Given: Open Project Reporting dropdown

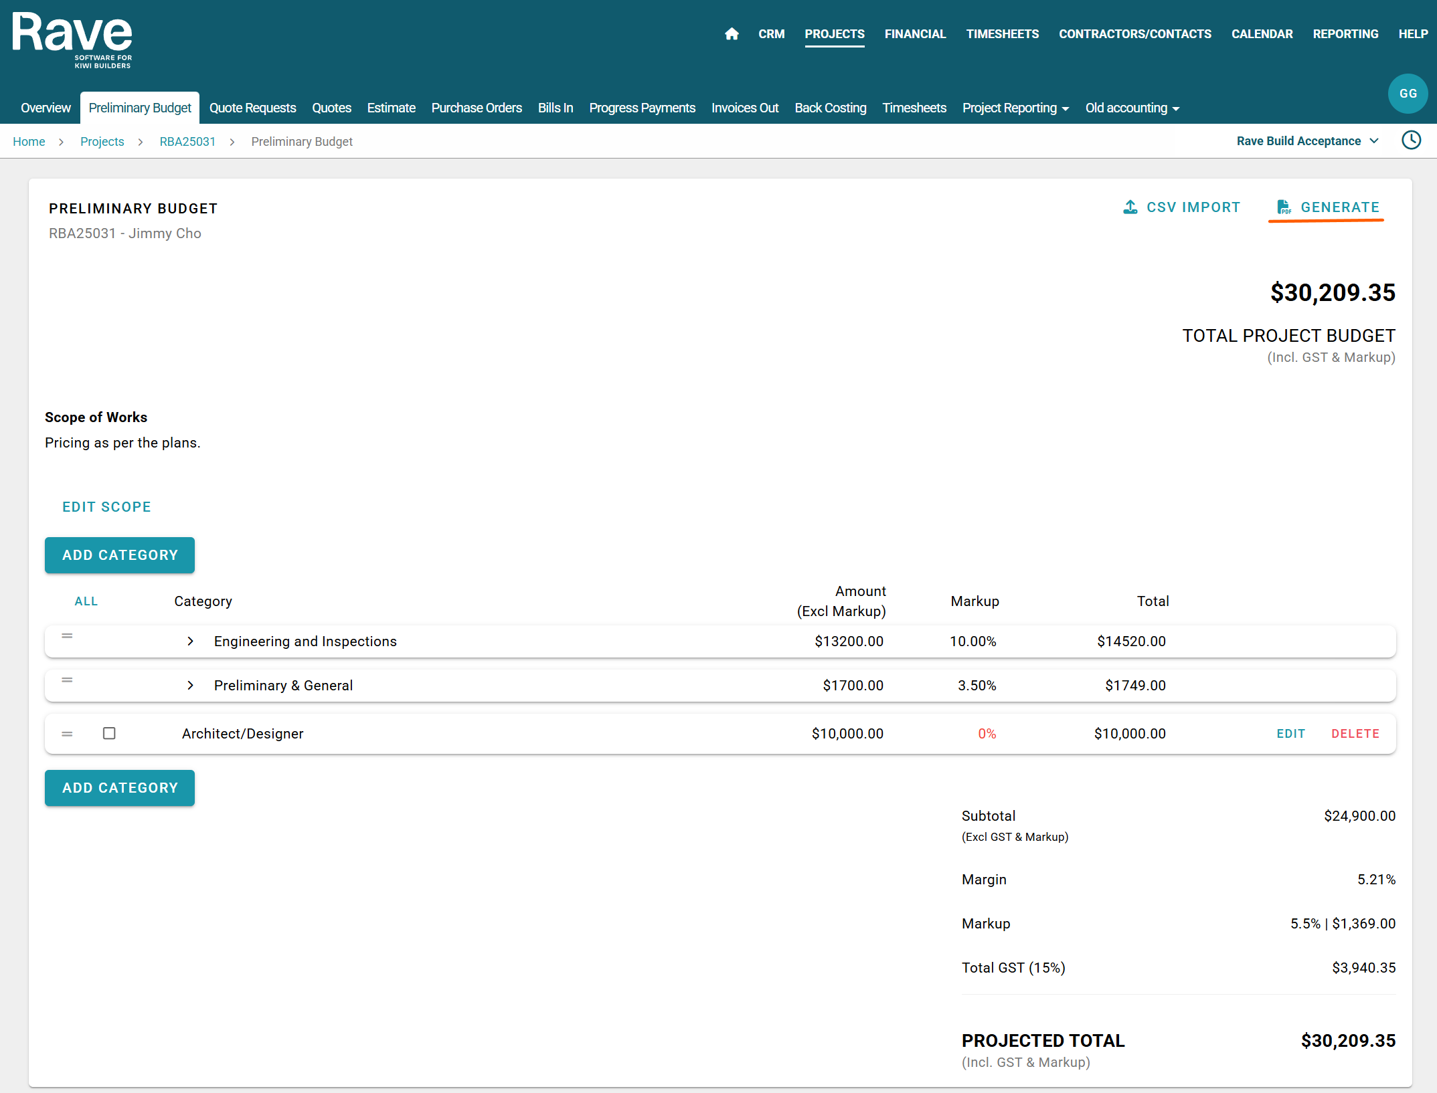Looking at the screenshot, I should point(1015,108).
